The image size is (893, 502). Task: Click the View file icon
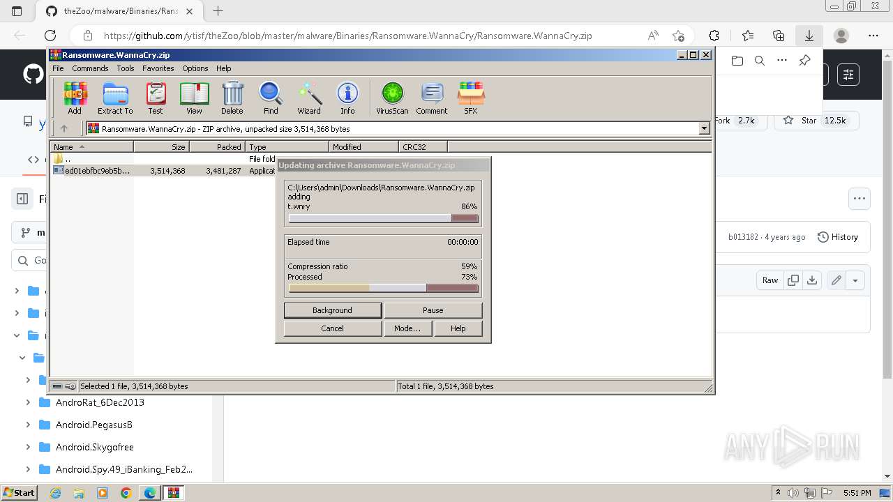point(194,98)
